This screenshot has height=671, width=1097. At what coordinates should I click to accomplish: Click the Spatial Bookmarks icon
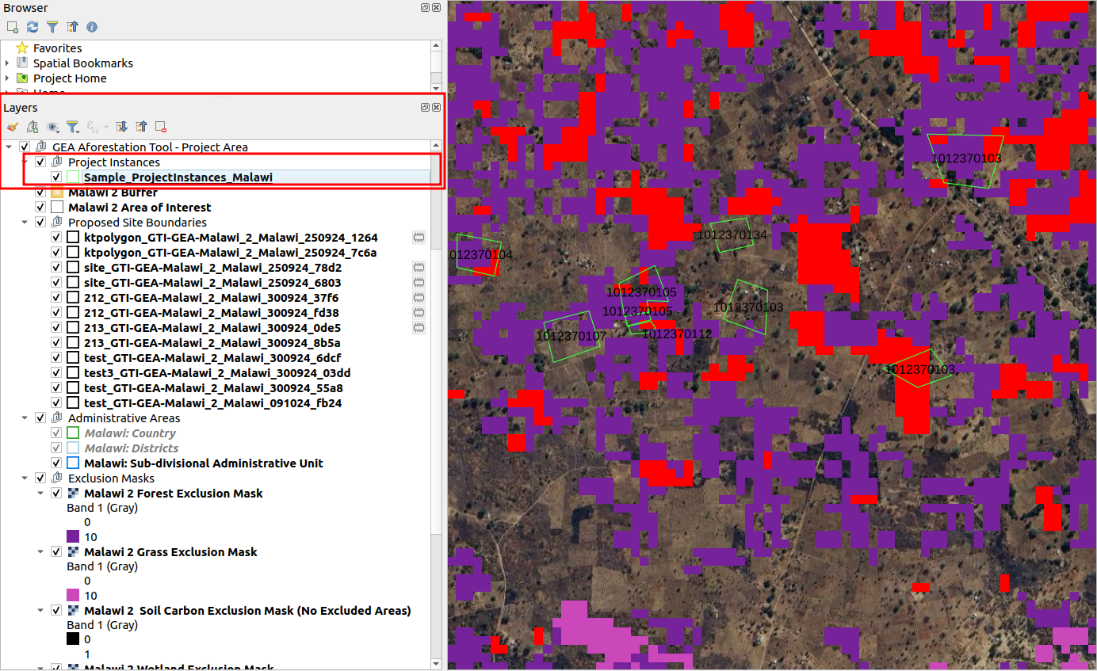(x=22, y=63)
